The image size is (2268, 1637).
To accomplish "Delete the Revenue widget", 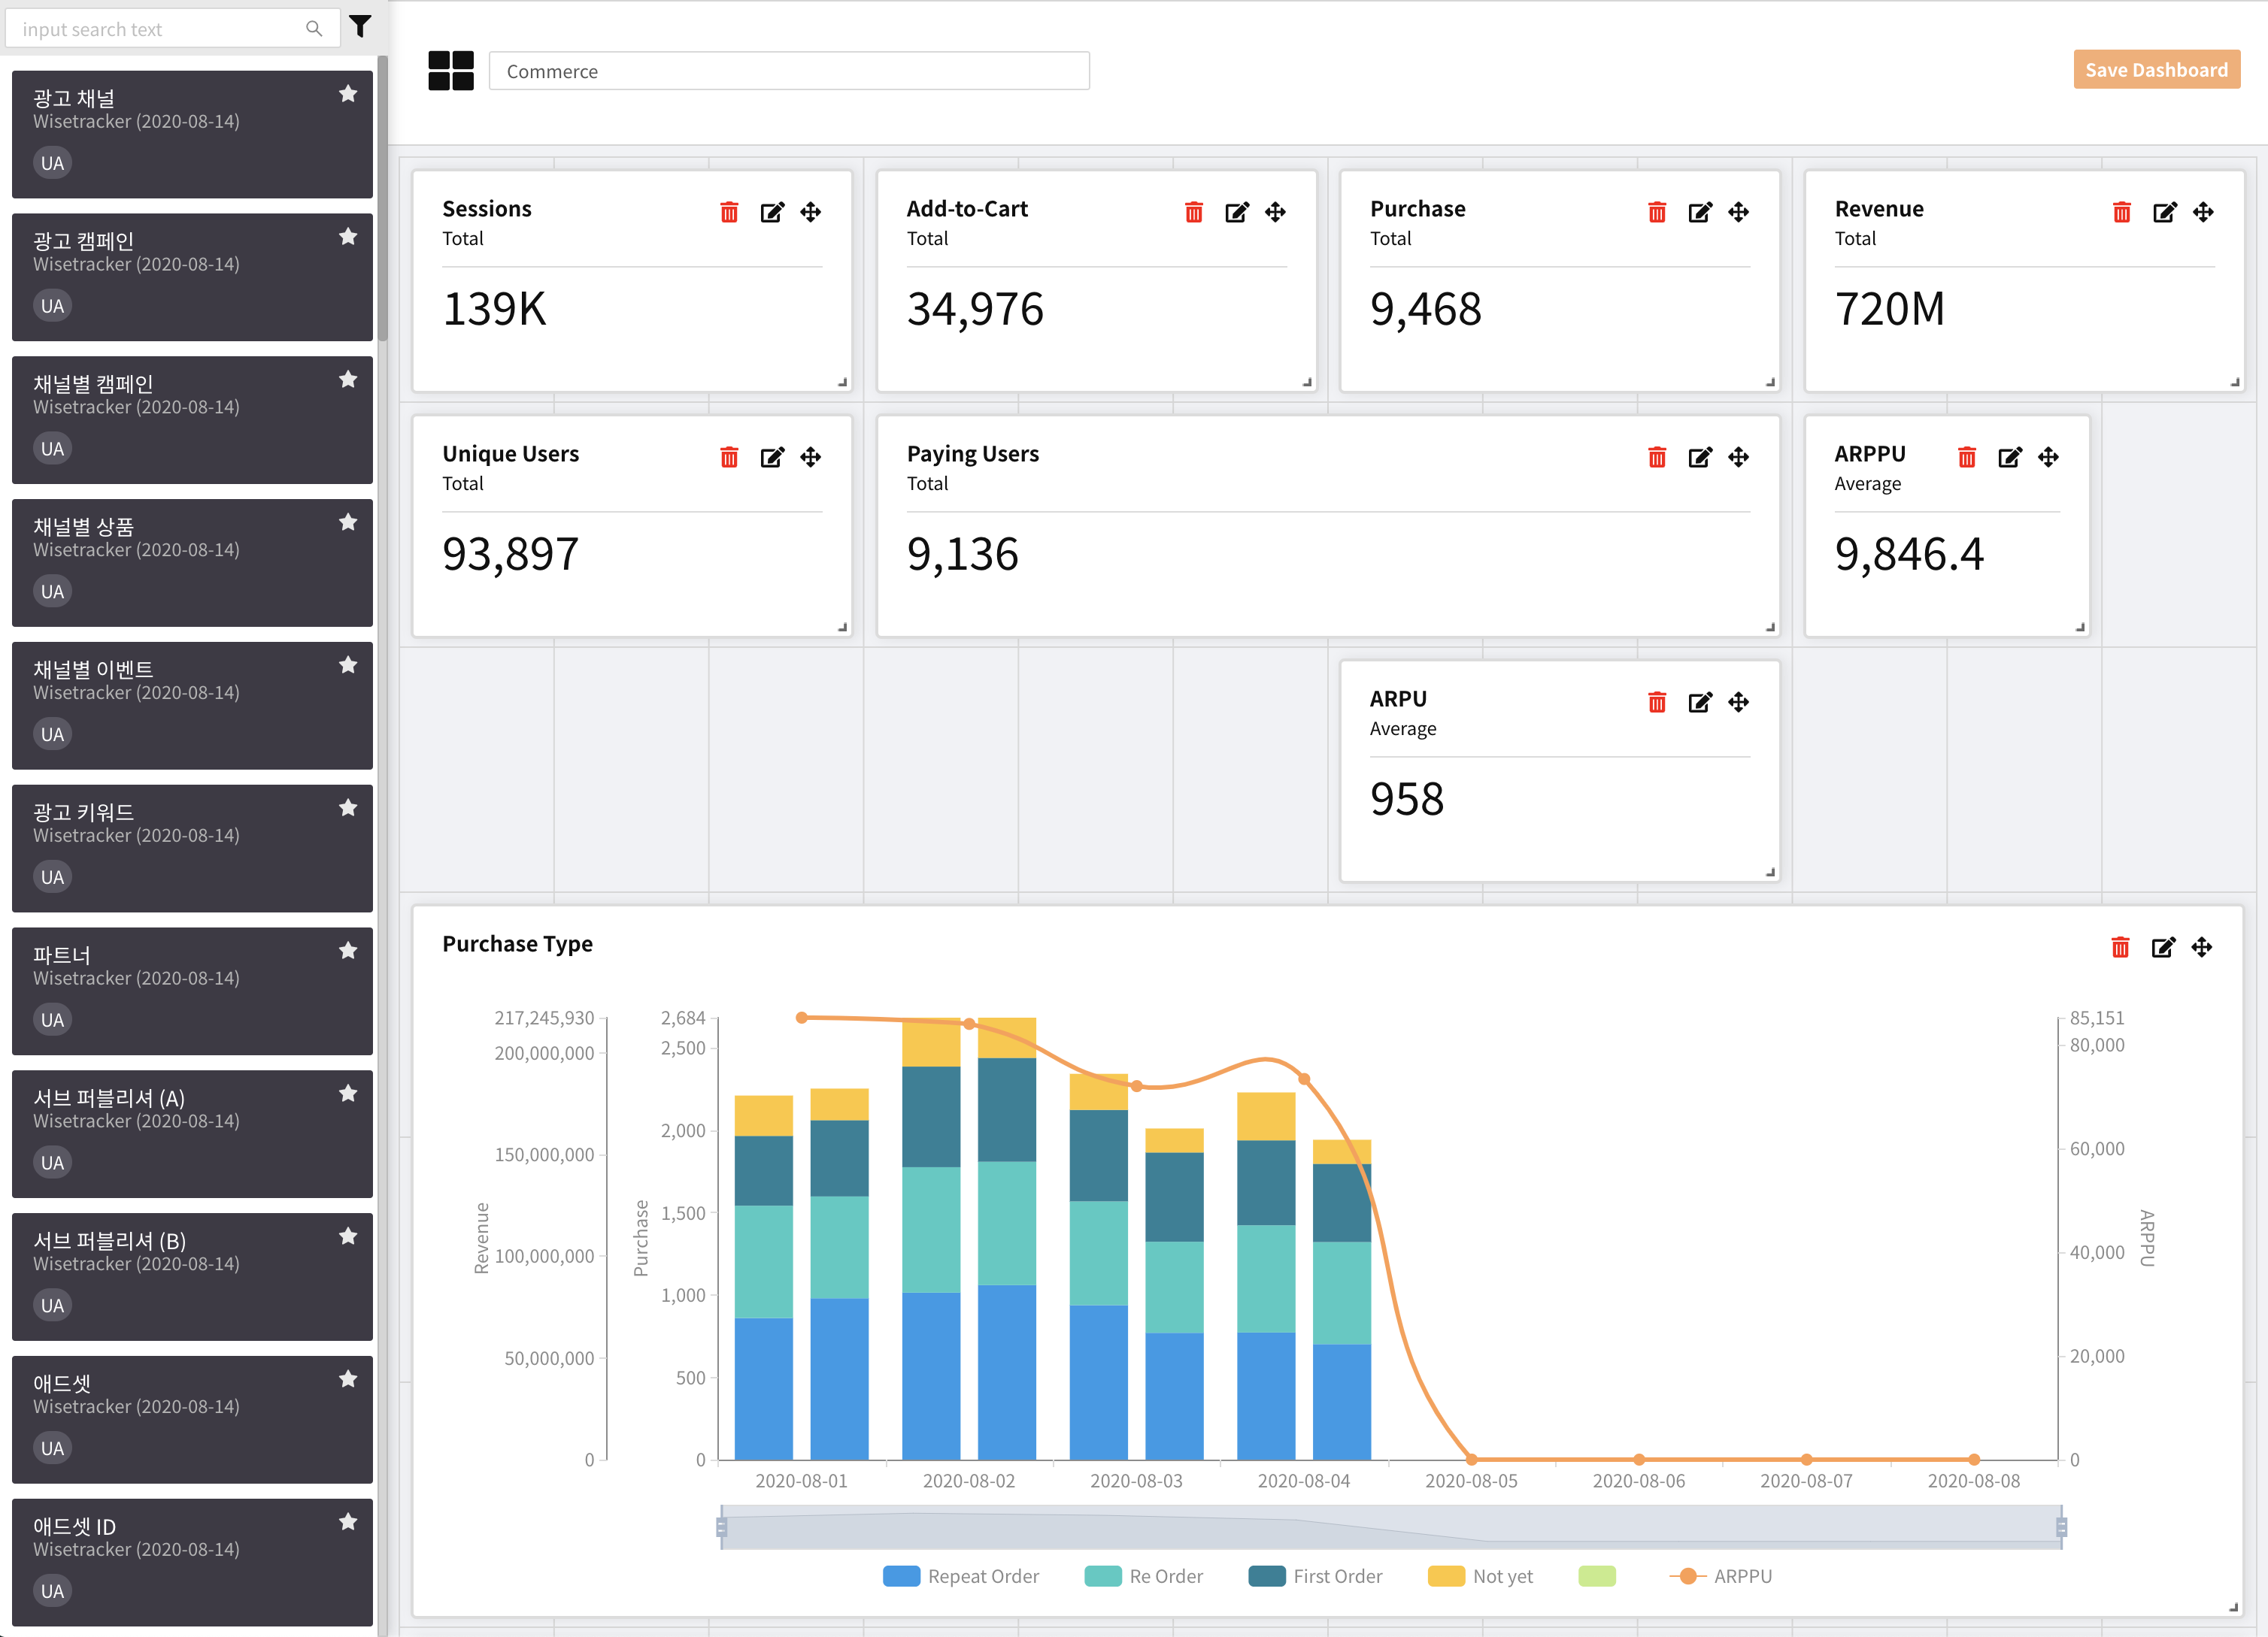I will [x=2121, y=212].
